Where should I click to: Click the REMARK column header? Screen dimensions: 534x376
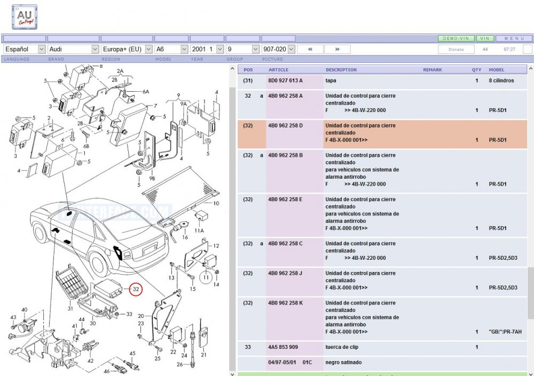point(433,70)
